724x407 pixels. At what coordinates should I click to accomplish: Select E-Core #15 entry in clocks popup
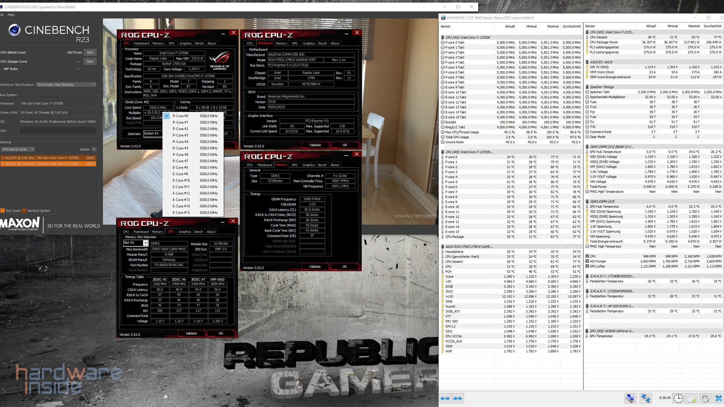point(193,213)
